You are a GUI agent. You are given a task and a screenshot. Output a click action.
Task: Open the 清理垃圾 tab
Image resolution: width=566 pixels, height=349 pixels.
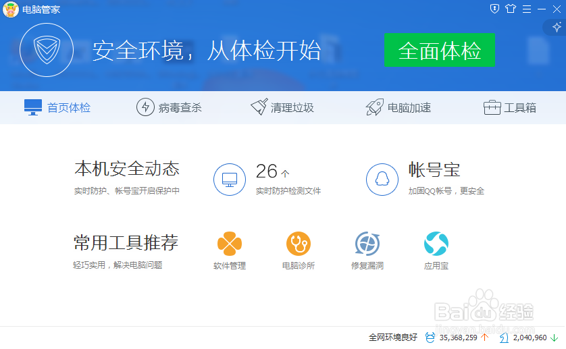pyautogui.click(x=282, y=107)
